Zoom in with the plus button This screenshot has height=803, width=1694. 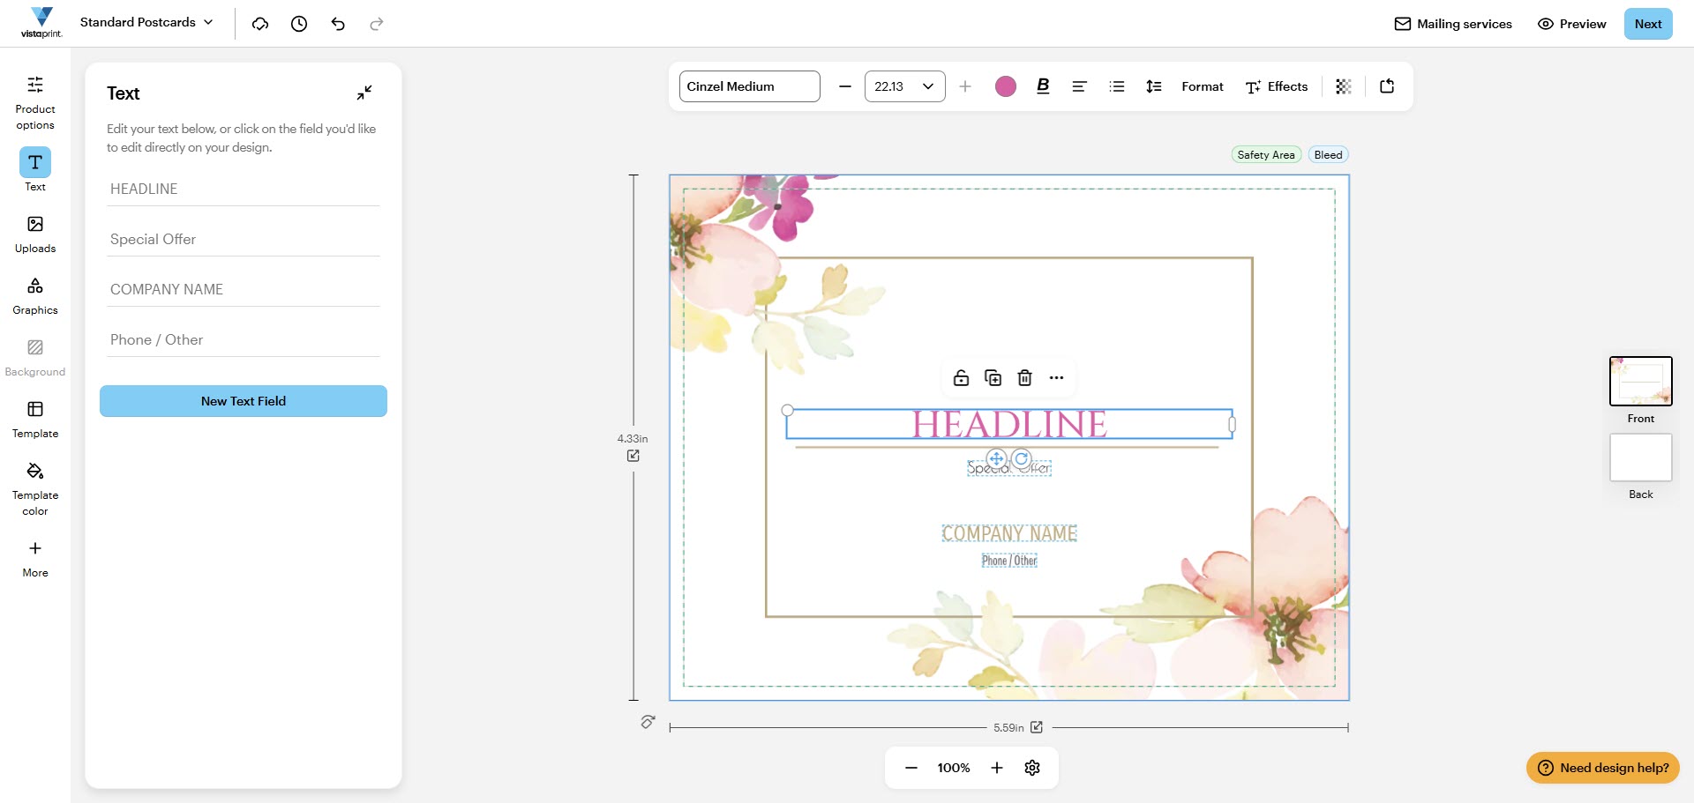997,768
